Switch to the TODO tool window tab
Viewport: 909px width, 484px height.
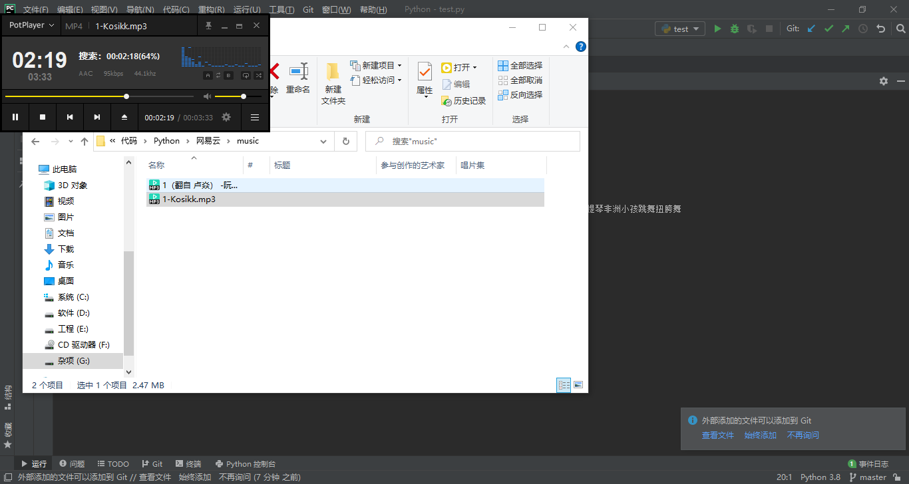click(x=113, y=464)
